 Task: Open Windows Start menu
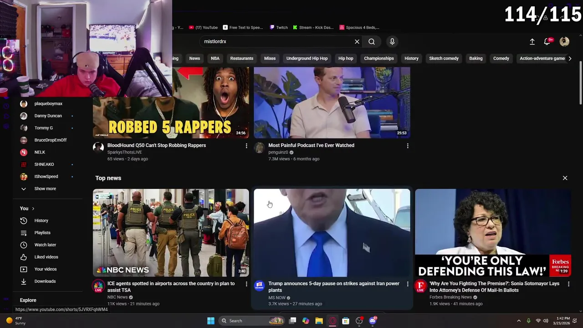pos(211,321)
